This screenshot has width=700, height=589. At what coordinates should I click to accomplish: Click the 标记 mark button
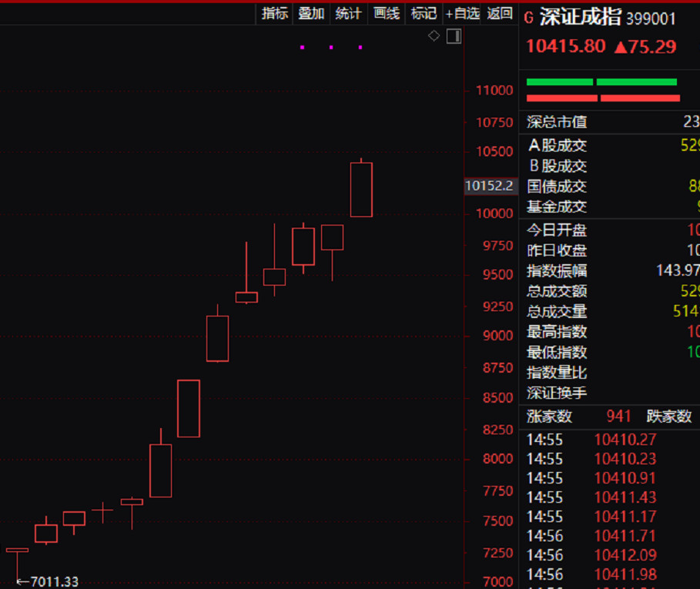tap(424, 13)
